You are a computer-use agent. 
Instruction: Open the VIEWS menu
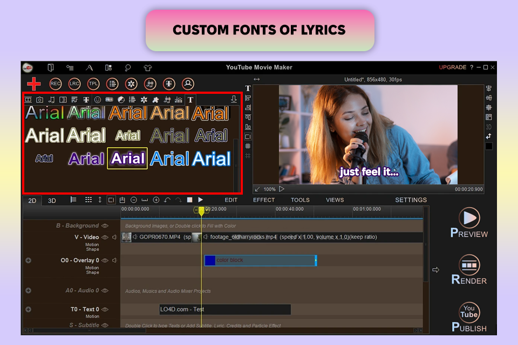pyautogui.click(x=335, y=200)
